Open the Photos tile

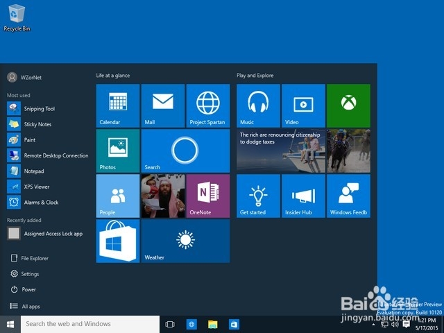(118, 151)
